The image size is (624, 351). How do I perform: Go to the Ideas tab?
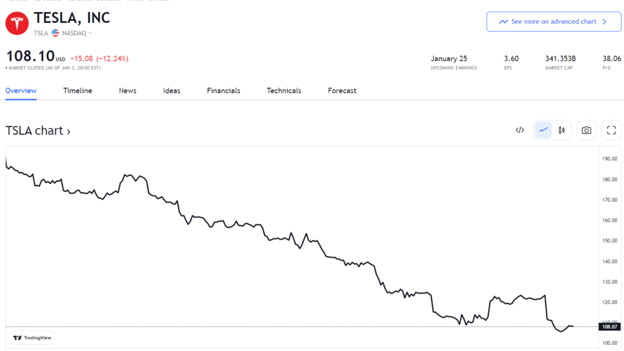172,91
